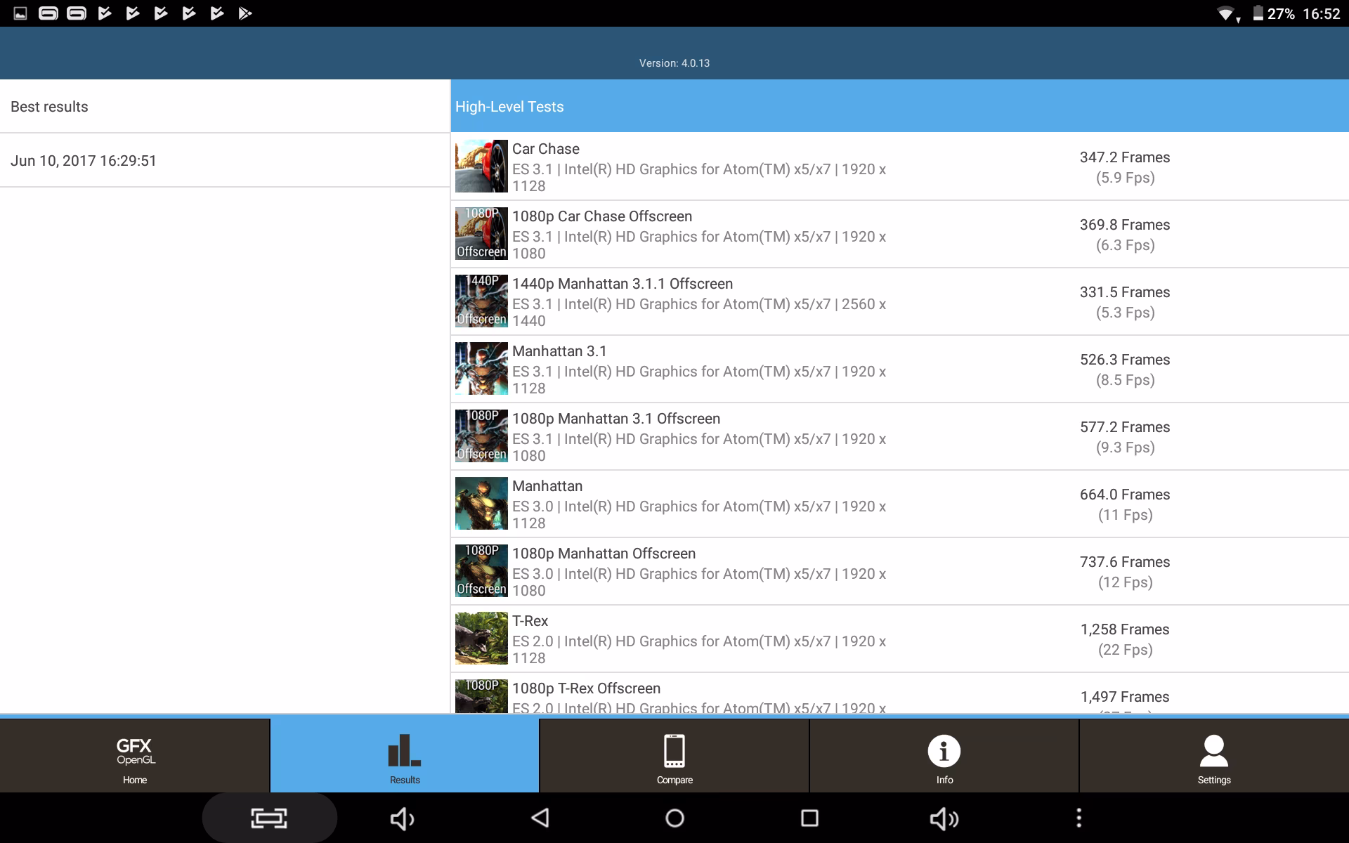Open the ES 3.0 Manhattan onscreen thumbnail
Screen dimensions: 1349x843
click(481, 504)
